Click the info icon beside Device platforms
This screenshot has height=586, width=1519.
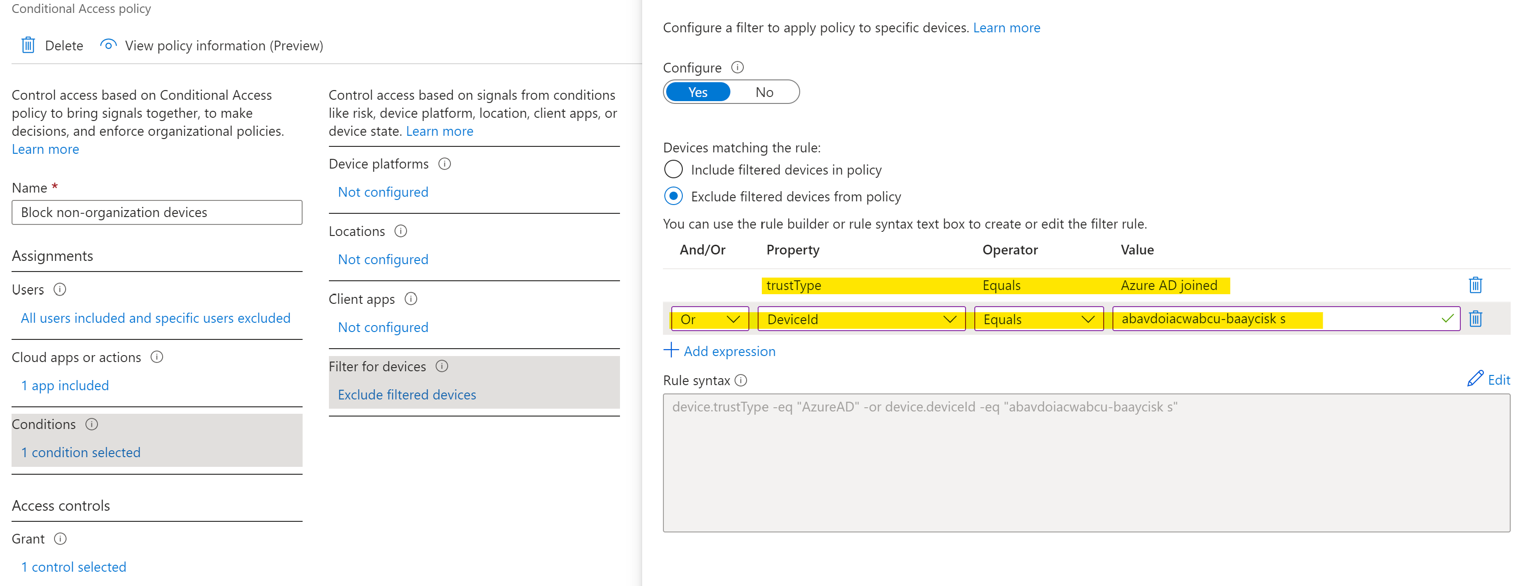444,164
